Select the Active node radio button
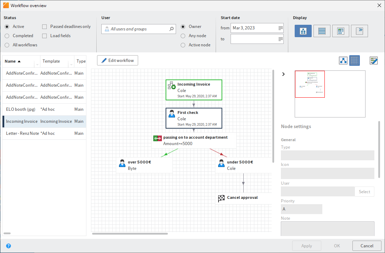 click(183, 45)
